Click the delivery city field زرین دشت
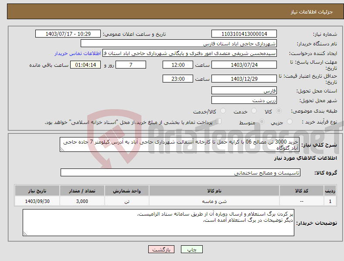This screenshot has width=344, height=261. click(244, 100)
